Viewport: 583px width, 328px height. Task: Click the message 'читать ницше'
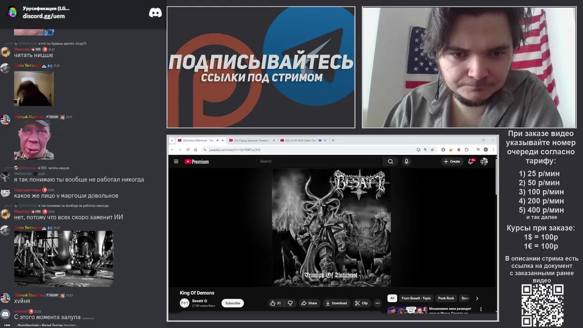33,55
